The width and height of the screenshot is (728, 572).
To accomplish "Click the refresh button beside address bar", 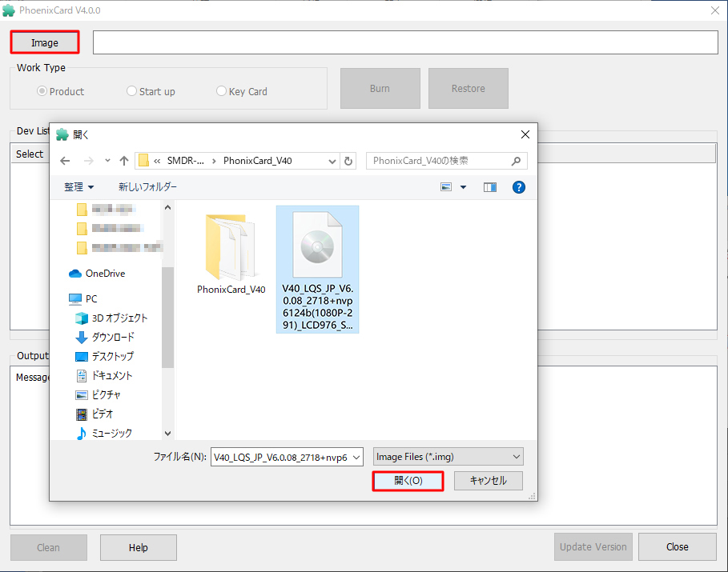I will coord(348,161).
